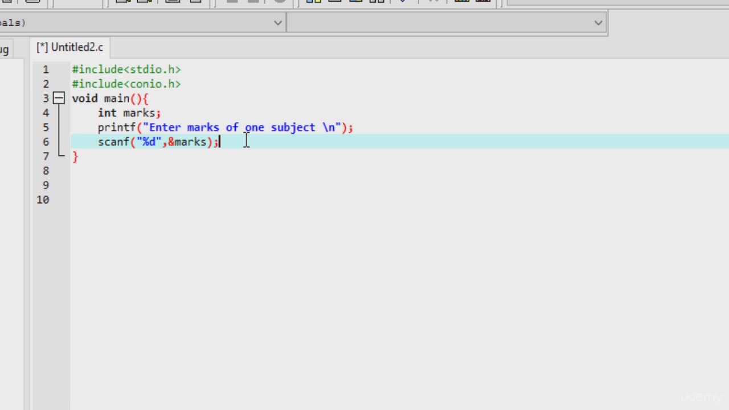Open the (globals) scope dropdown arrow

click(x=277, y=23)
